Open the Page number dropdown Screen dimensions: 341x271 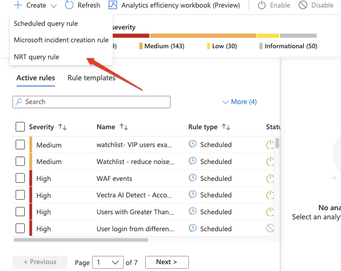(108, 262)
